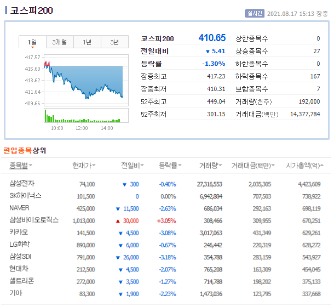Click the 보합종목수 value 7
This screenshot has height=306, width=334.
pyautogui.click(x=319, y=89)
